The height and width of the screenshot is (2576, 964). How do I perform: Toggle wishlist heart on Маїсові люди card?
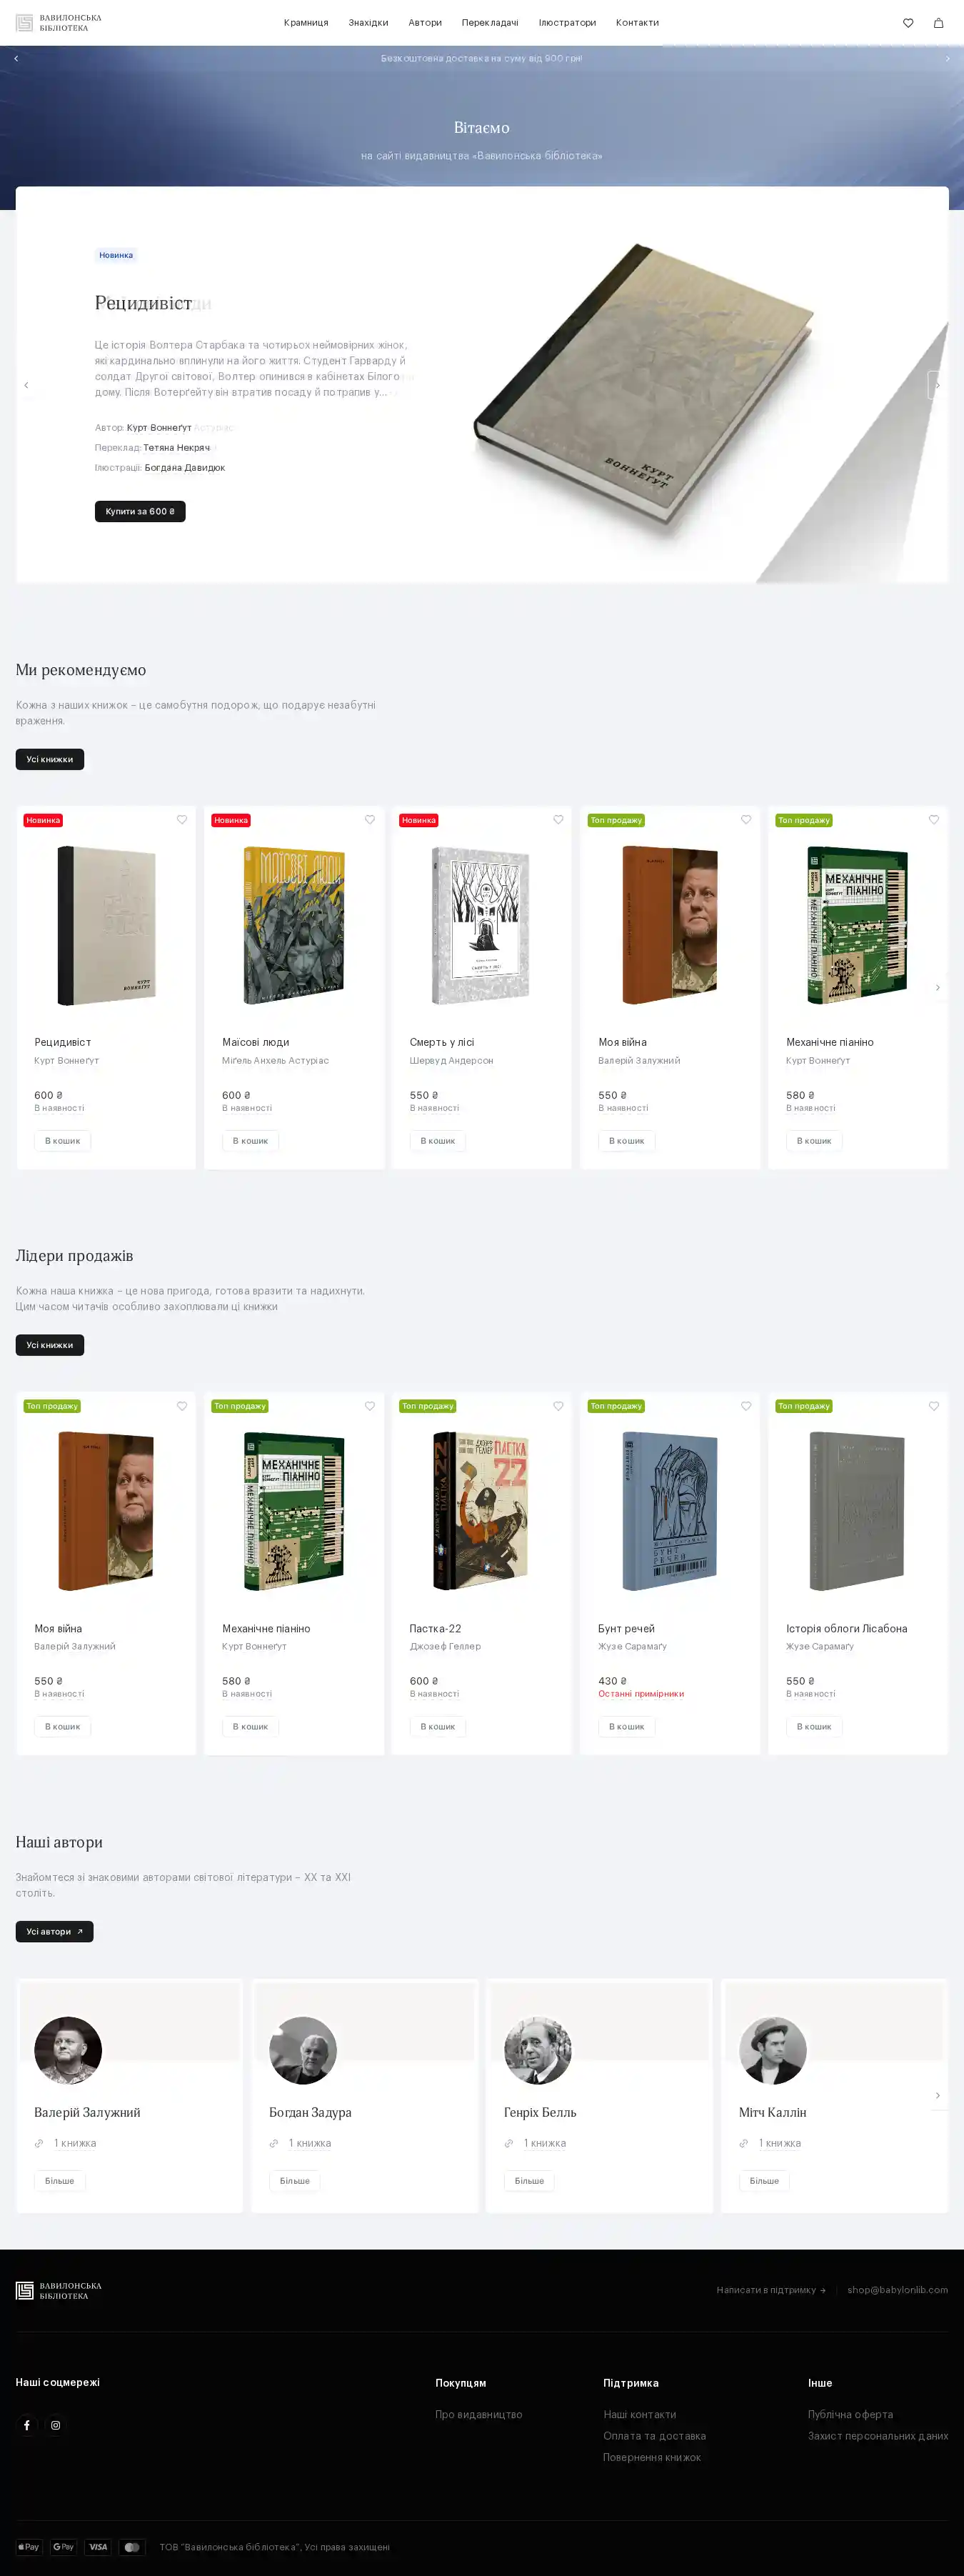coord(370,820)
